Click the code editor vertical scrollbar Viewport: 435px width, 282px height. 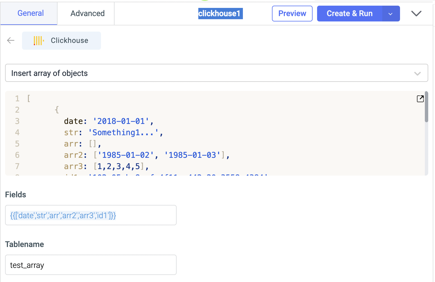(426, 107)
